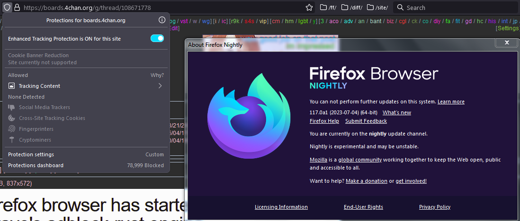Open Firefox Help link
This screenshot has width=520, height=221.
click(x=324, y=121)
